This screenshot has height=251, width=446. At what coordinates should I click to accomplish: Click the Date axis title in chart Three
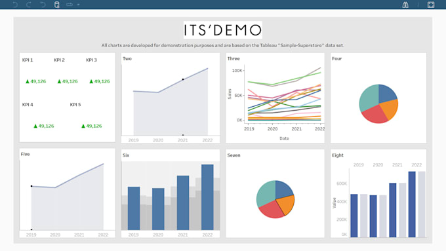284,138
